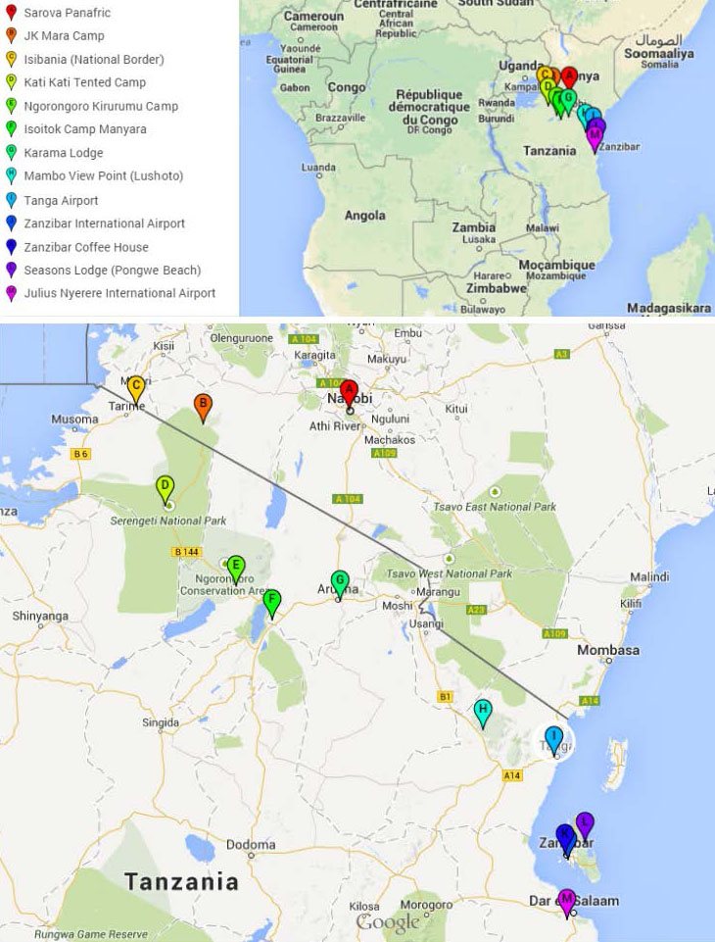The height and width of the screenshot is (942, 715).
Task: Click magenta marker M at Dar es Salaam
Action: [566, 900]
